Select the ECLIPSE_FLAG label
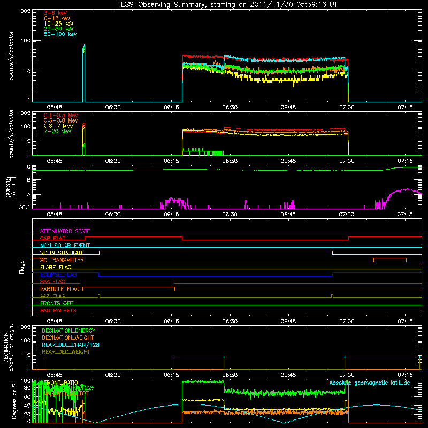428x428 pixels. click(x=58, y=274)
